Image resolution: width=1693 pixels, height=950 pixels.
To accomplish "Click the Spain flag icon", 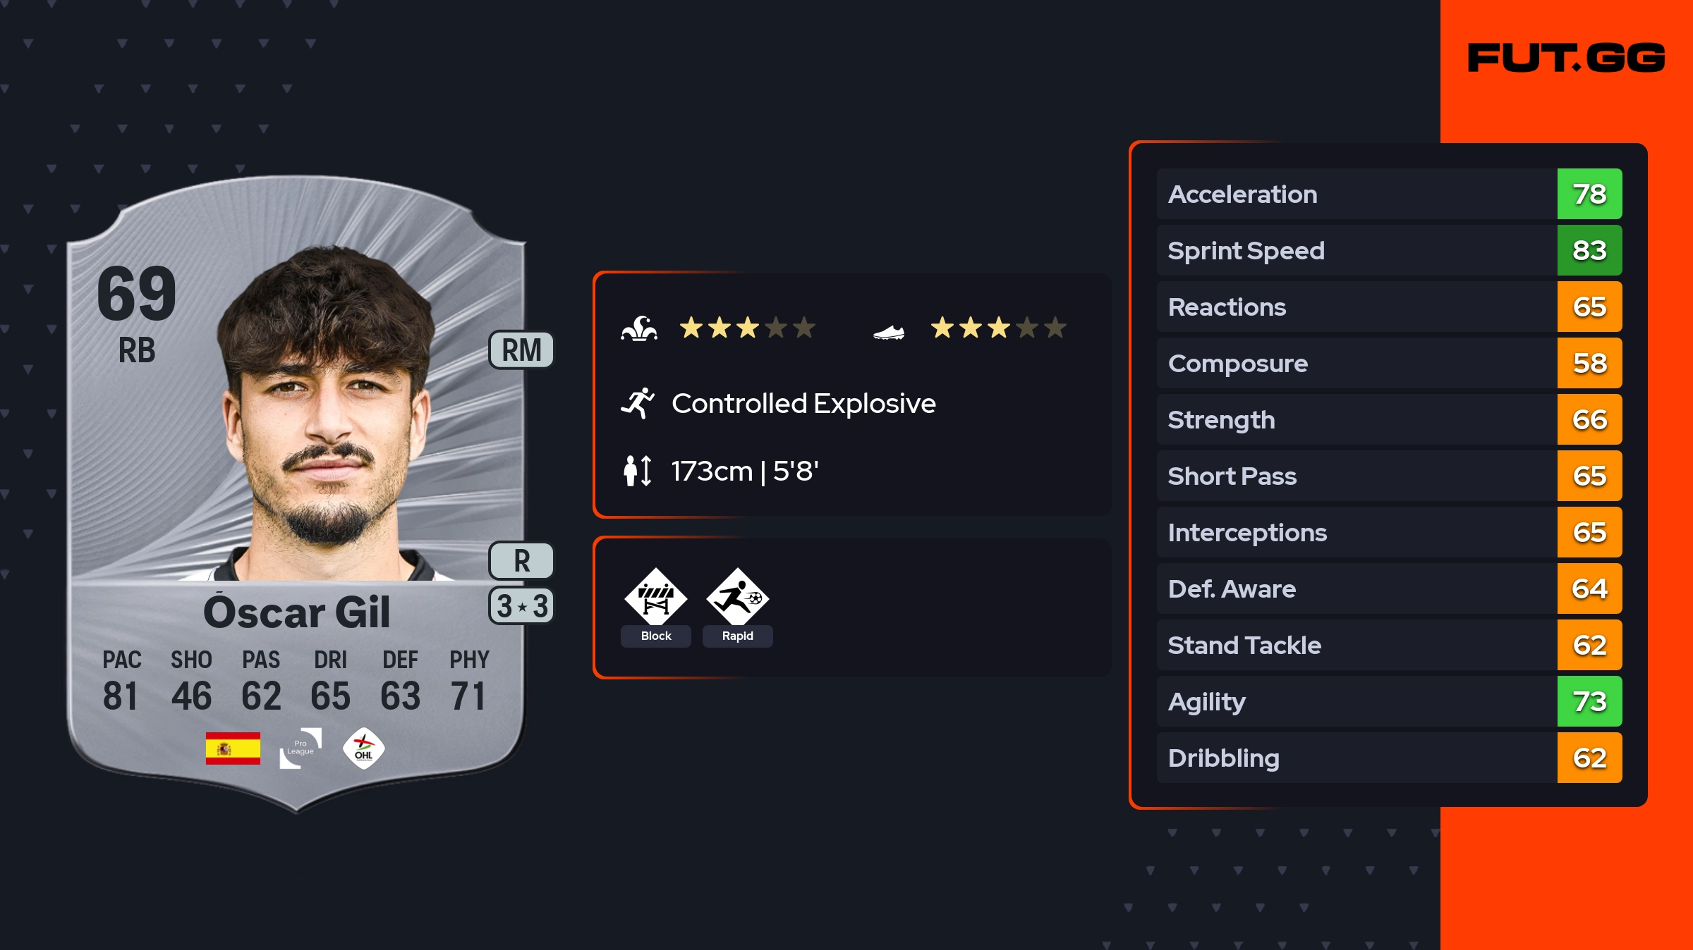I will click(x=233, y=748).
